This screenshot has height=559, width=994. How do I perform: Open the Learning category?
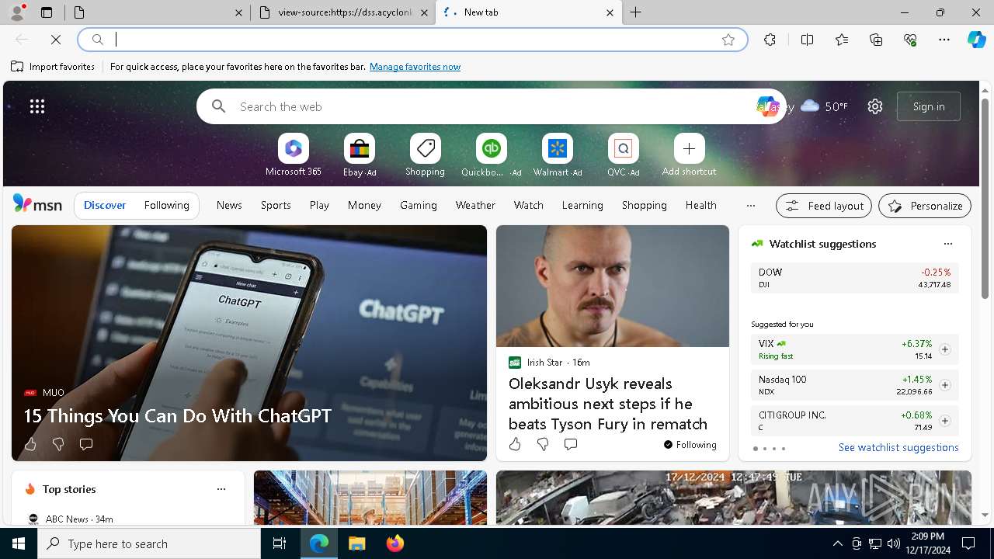pos(582,205)
